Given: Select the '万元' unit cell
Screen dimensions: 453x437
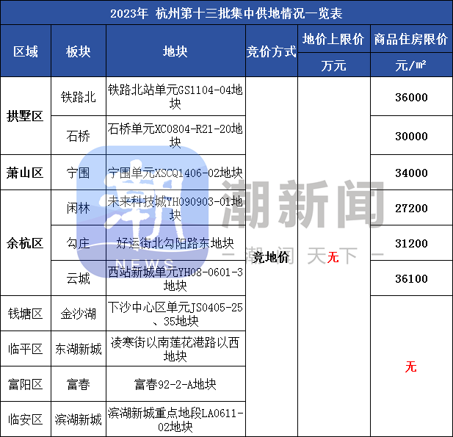Looking at the screenshot, I should (333, 65).
